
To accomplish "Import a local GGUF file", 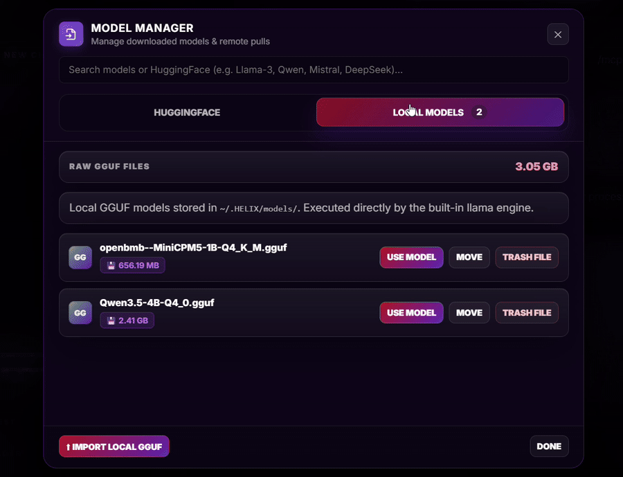I will [114, 447].
